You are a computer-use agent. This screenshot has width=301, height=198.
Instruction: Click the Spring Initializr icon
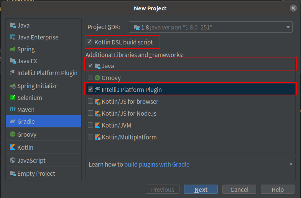point(13,86)
